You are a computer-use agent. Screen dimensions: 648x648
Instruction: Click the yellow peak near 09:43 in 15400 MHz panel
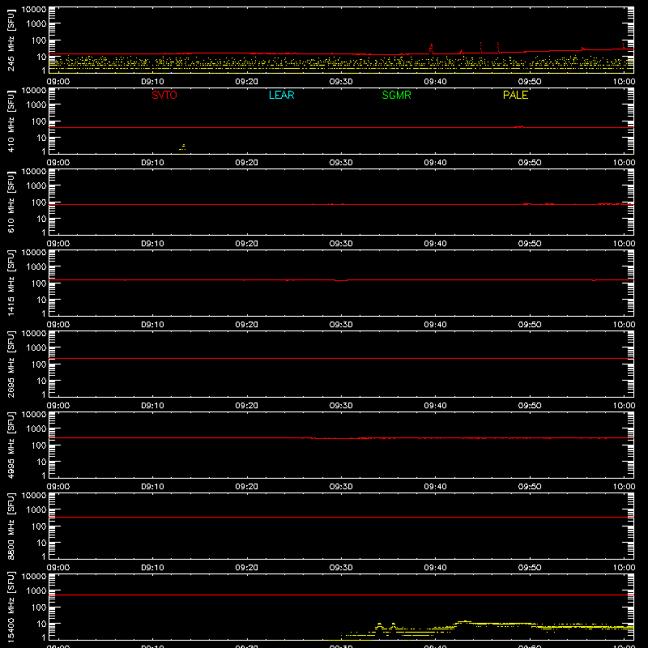(x=464, y=621)
